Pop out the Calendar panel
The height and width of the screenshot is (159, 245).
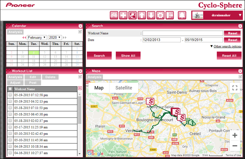pyautogui.click(x=80, y=32)
